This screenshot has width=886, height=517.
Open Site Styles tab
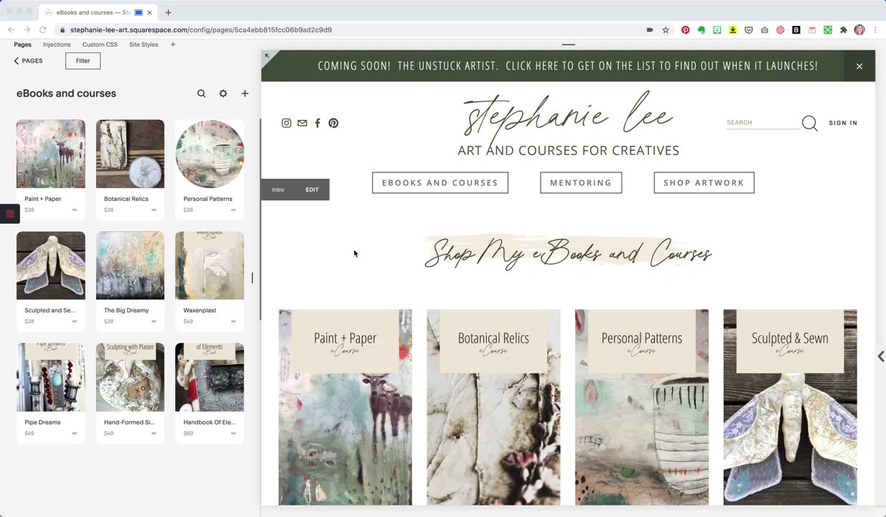pyautogui.click(x=144, y=45)
